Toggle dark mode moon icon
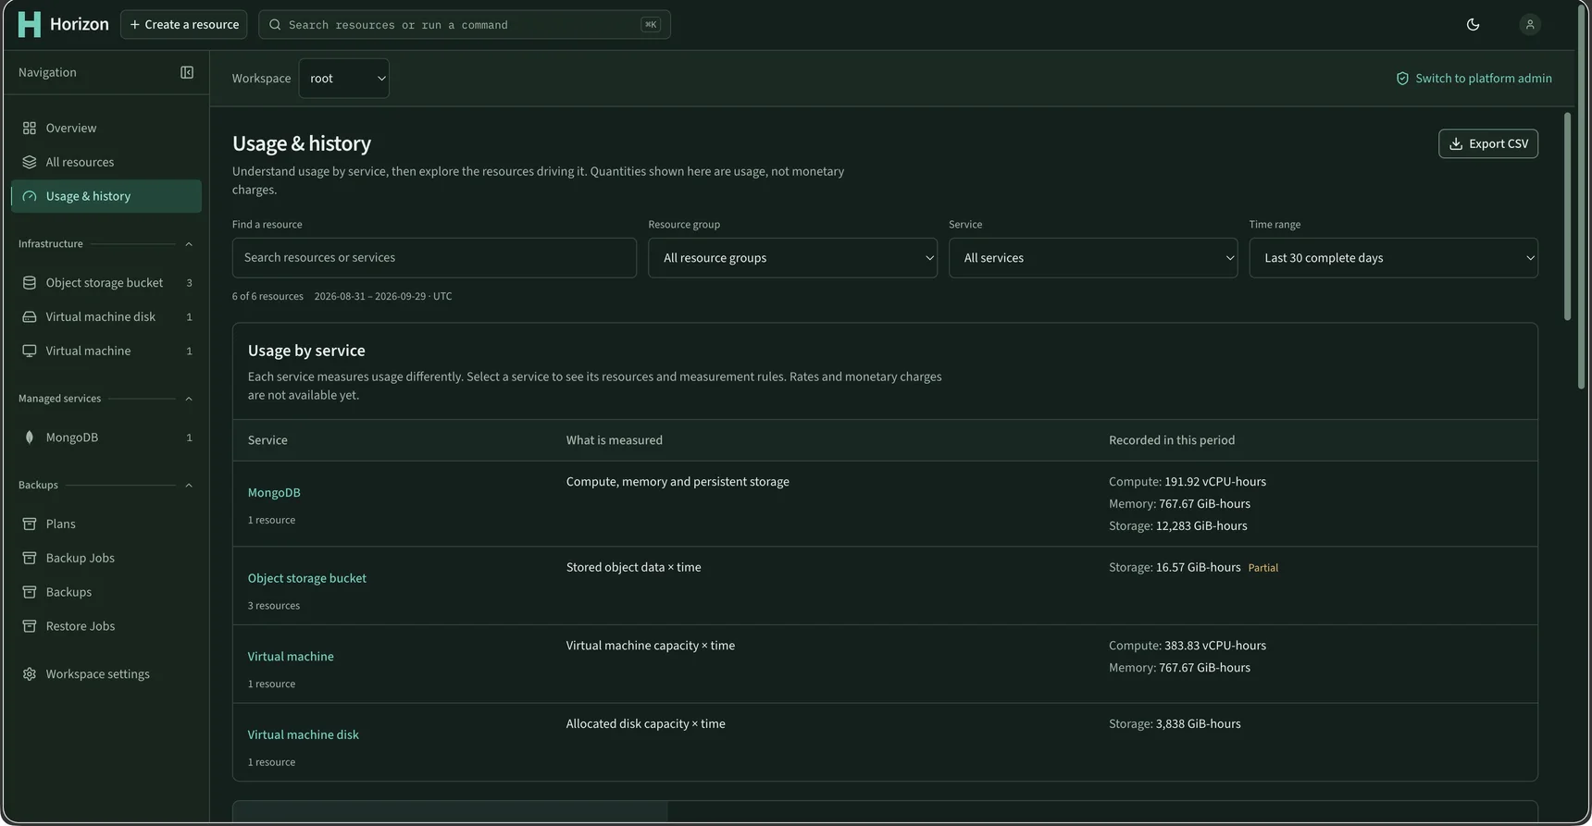1592x826 pixels. (x=1473, y=25)
